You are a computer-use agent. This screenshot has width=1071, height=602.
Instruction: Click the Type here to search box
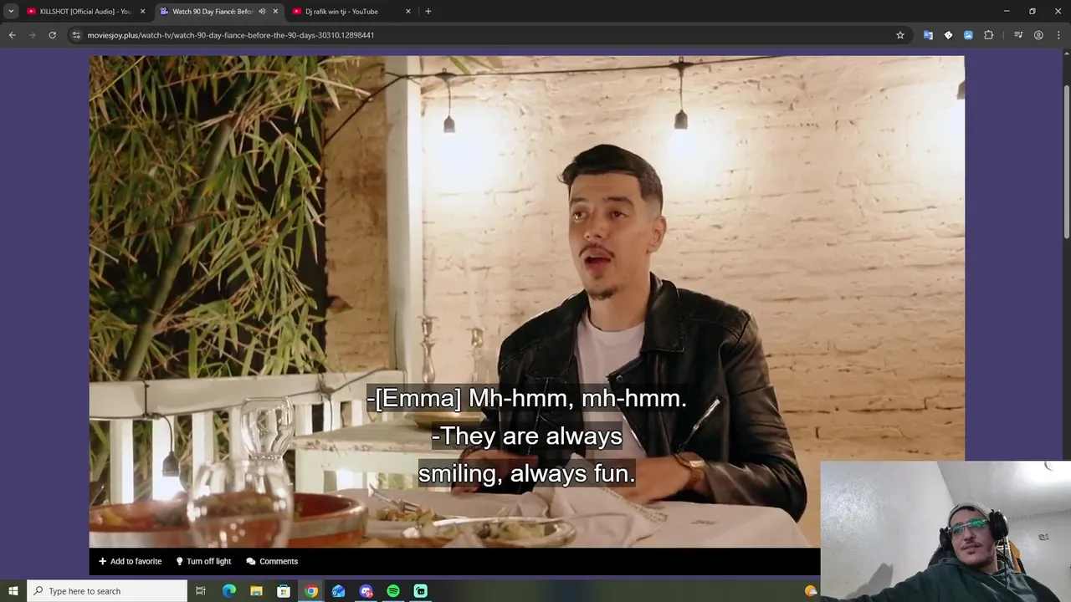click(x=107, y=591)
